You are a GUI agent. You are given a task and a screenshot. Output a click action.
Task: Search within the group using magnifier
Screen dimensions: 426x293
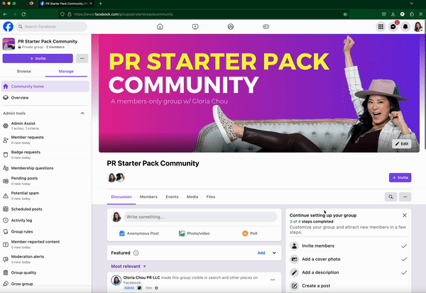(390, 197)
